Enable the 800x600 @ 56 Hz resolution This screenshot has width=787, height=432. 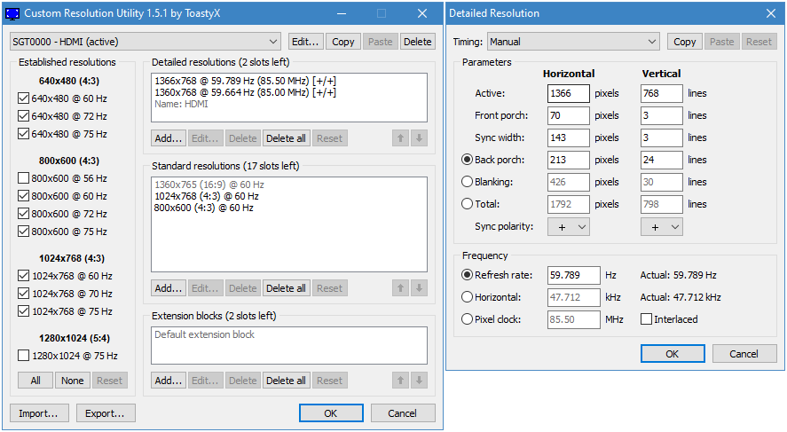(23, 178)
